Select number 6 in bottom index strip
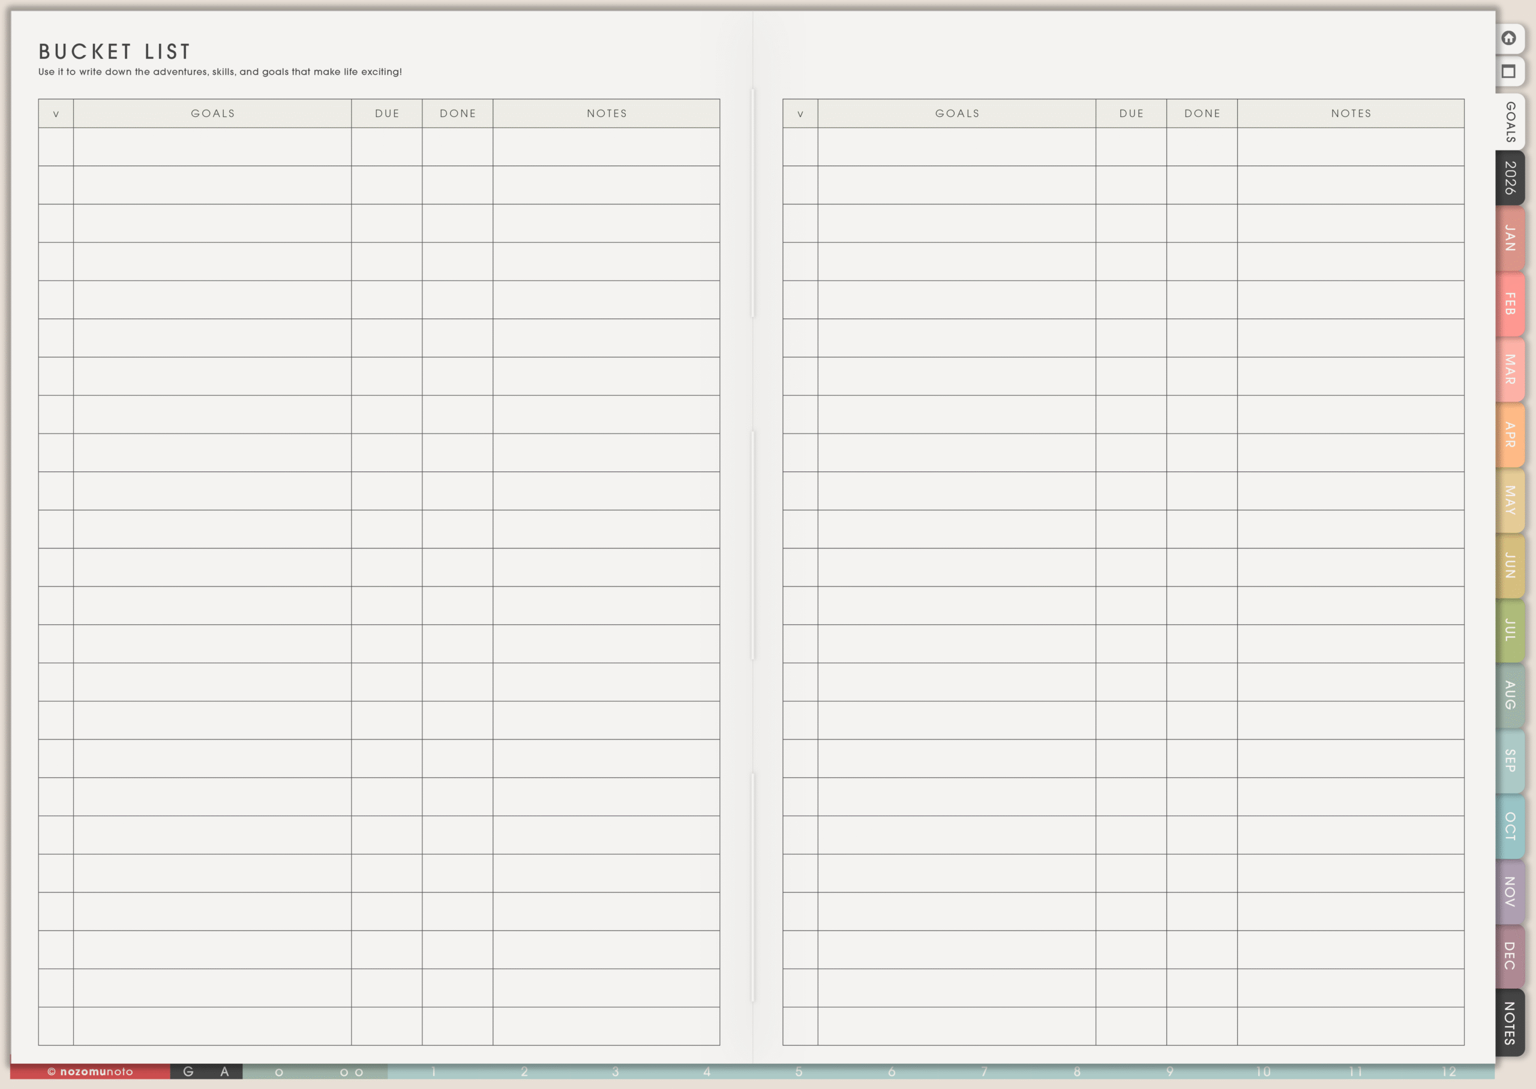The height and width of the screenshot is (1089, 1536). coord(892,1072)
